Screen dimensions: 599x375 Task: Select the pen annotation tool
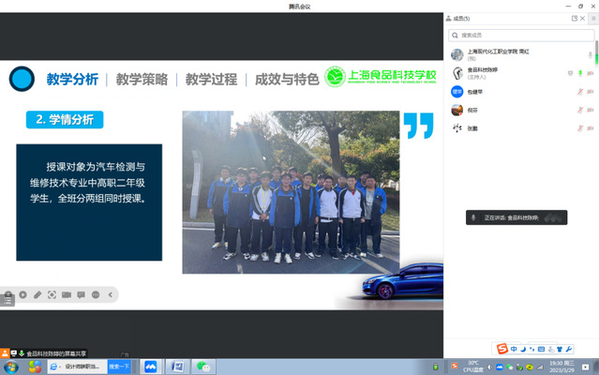pyautogui.click(x=37, y=294)
